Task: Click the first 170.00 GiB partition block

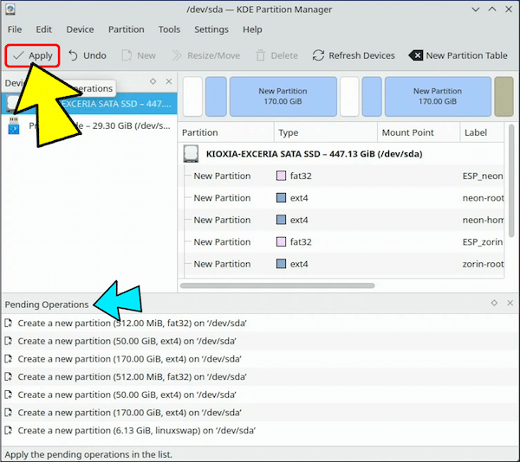Action: coord(283,96)
